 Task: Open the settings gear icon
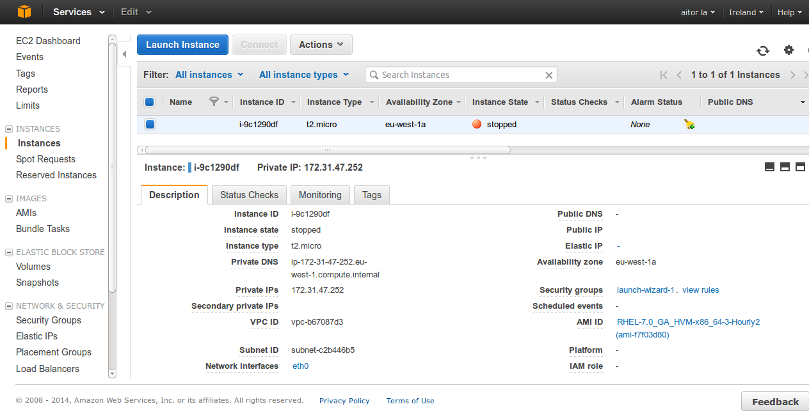(x=789, y=50)
